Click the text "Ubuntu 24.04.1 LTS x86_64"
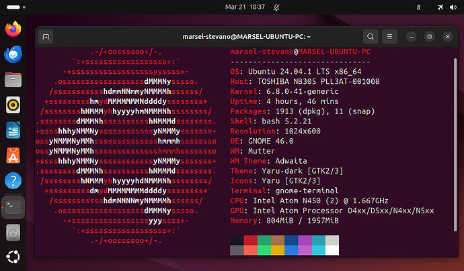464x271 pixels. point(305,72)
